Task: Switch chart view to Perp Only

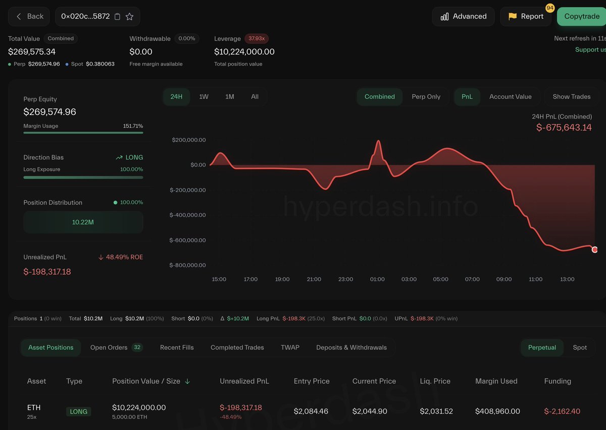Action: coord(427,96)
